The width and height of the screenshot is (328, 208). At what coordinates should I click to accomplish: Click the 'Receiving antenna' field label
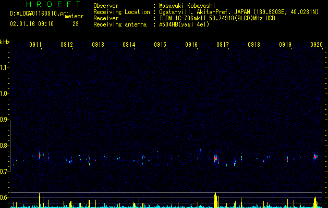tap(120, 24)
